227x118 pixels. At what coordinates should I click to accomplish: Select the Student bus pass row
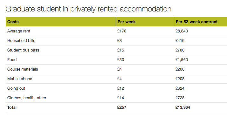116,50
